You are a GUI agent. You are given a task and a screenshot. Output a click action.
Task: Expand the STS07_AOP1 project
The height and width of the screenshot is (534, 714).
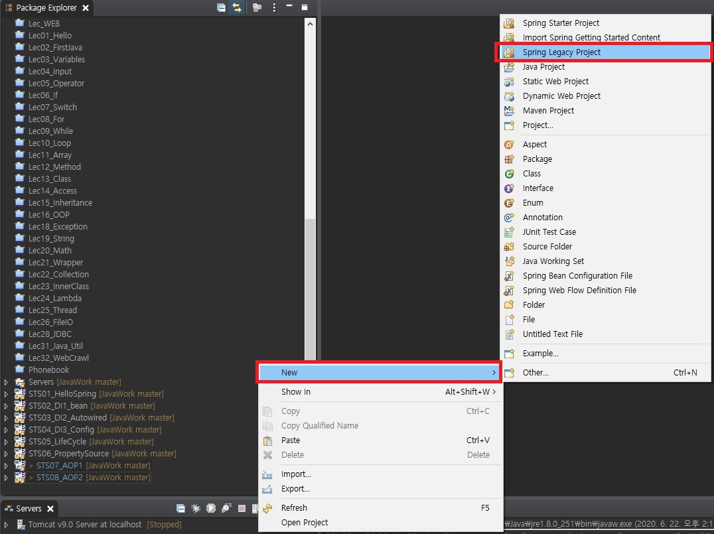6,465
